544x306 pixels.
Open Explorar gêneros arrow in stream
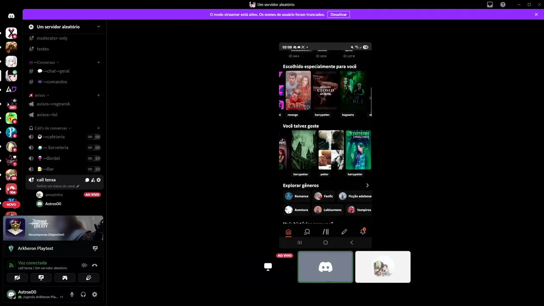pyautogui.click(x=367, y=185)
